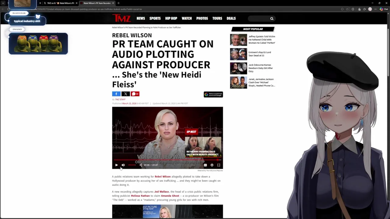Open video player settings gear
The image size is (390, 219).
[x=212, y=165]
